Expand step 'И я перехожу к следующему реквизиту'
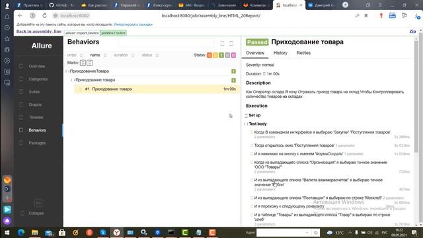423x238 pixels. click(x=289, y=206)
